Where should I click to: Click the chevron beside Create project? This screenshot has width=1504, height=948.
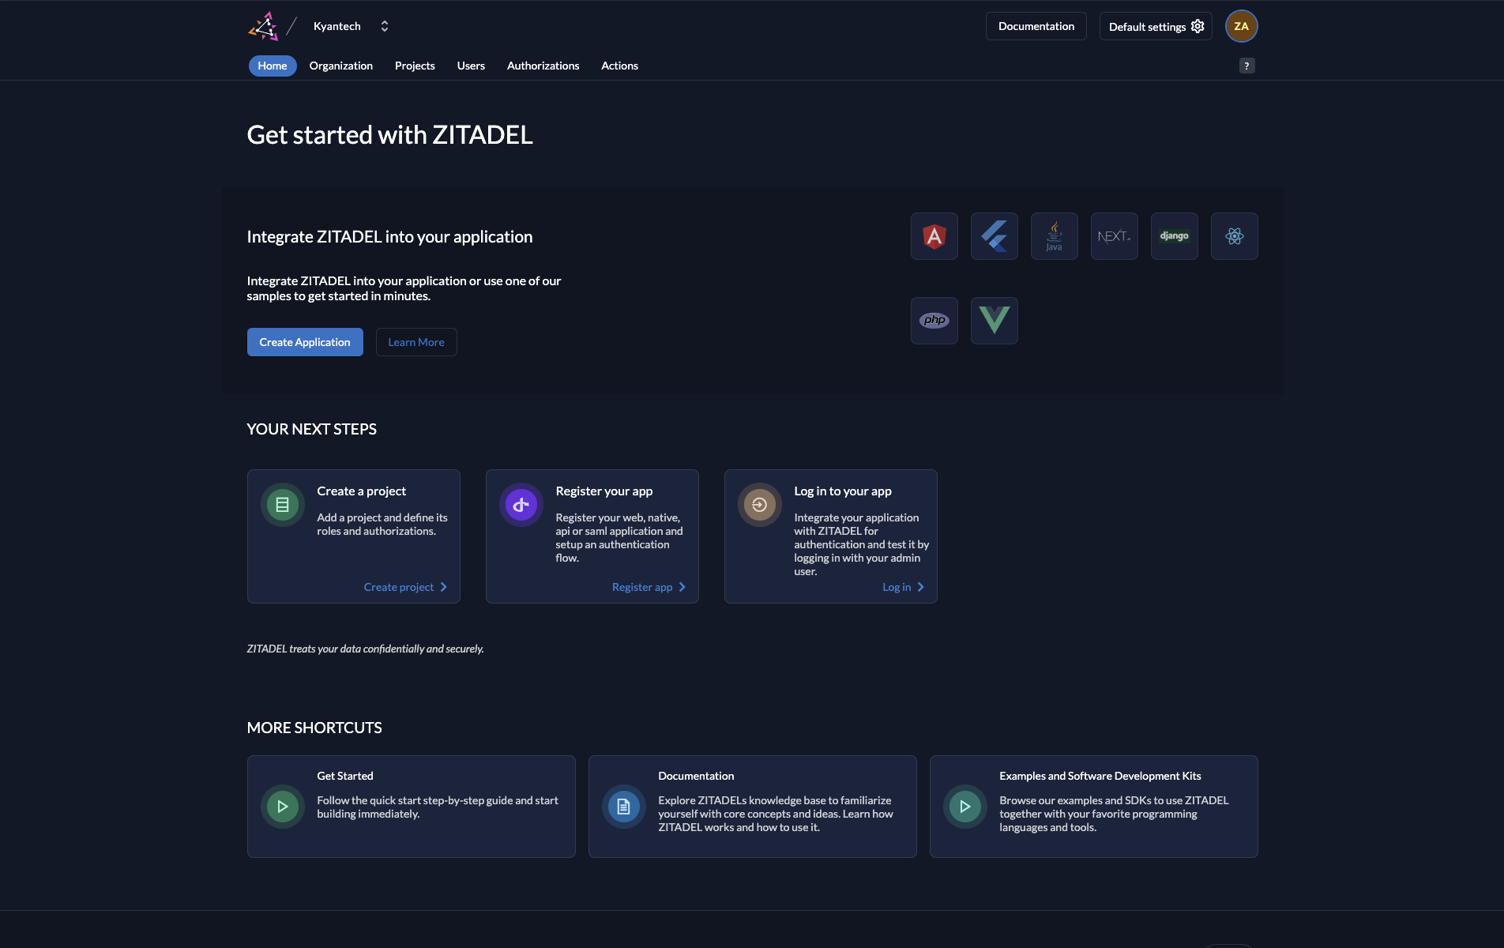click(444, 587)
